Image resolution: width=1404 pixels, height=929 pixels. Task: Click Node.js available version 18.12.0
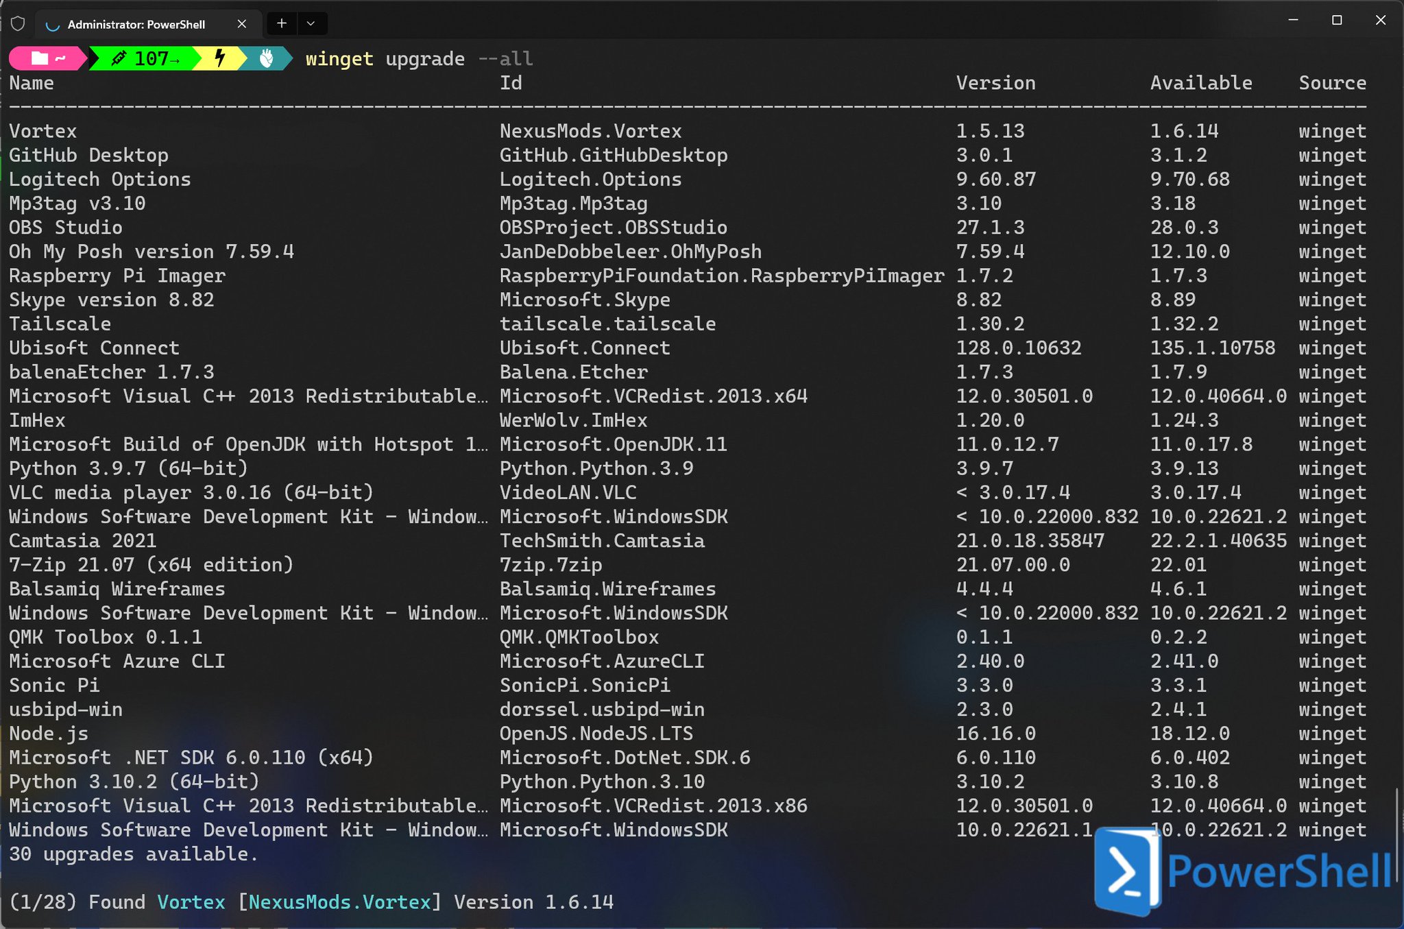click(x=1189, y=734)
